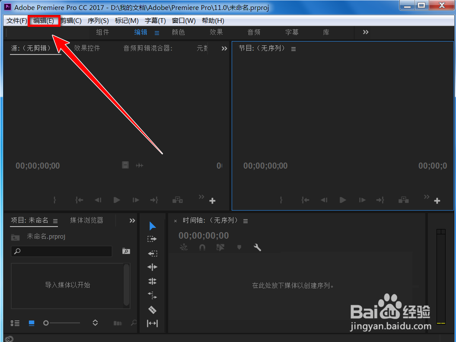
Task: Play clip in Source monitor
Action: click(117, 200)
